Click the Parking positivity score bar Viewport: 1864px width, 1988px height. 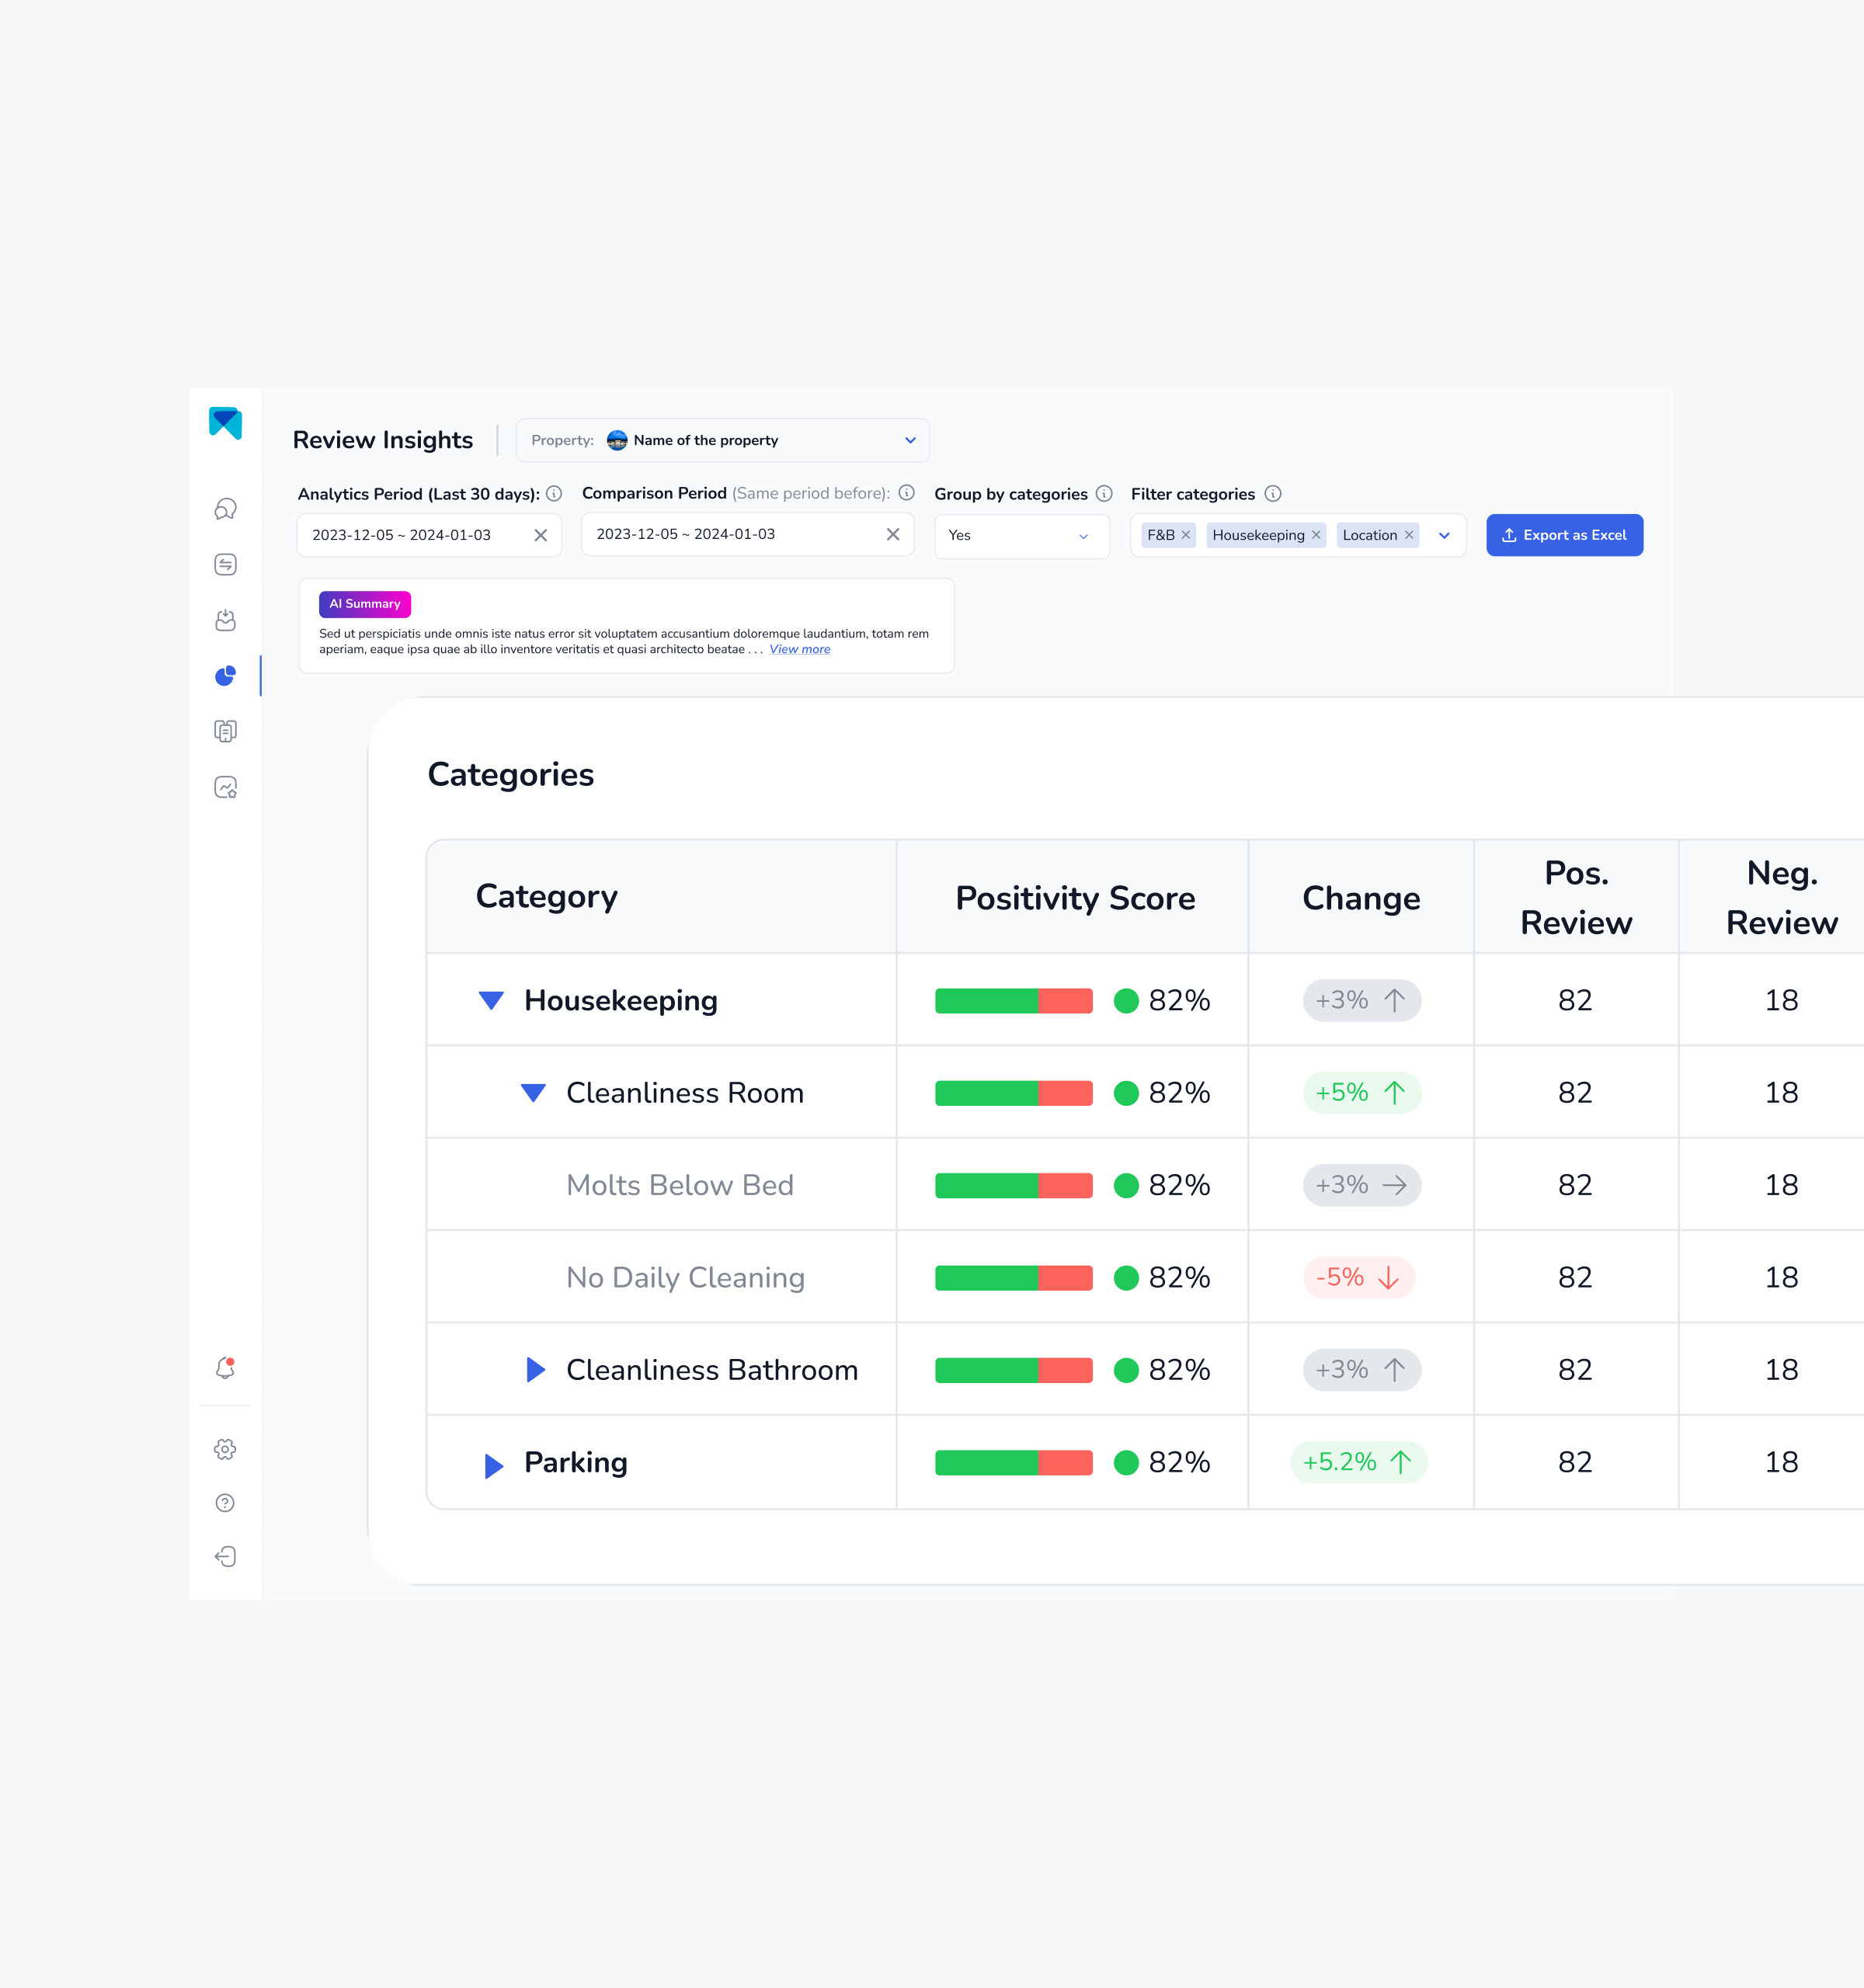[x=1013, y=1463]
